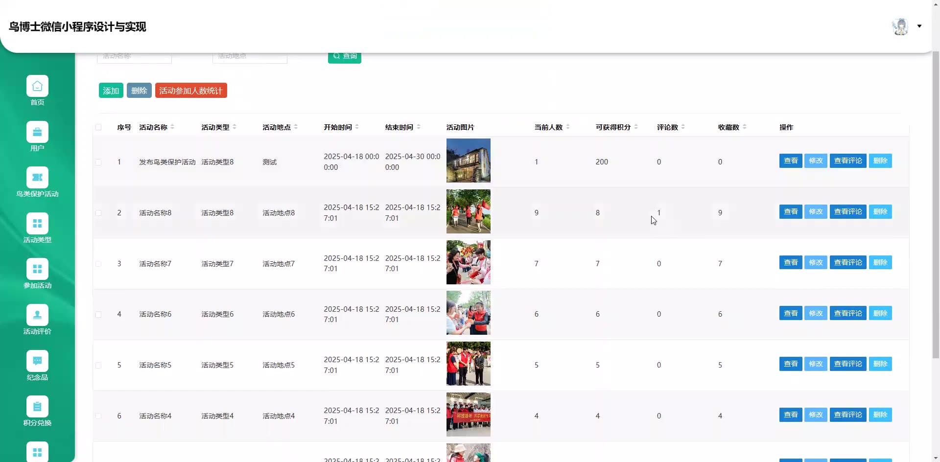The image size is (940, 462).
Task: Open the 活动名称5 activity image thumbnail
Action: click(468, 364)
